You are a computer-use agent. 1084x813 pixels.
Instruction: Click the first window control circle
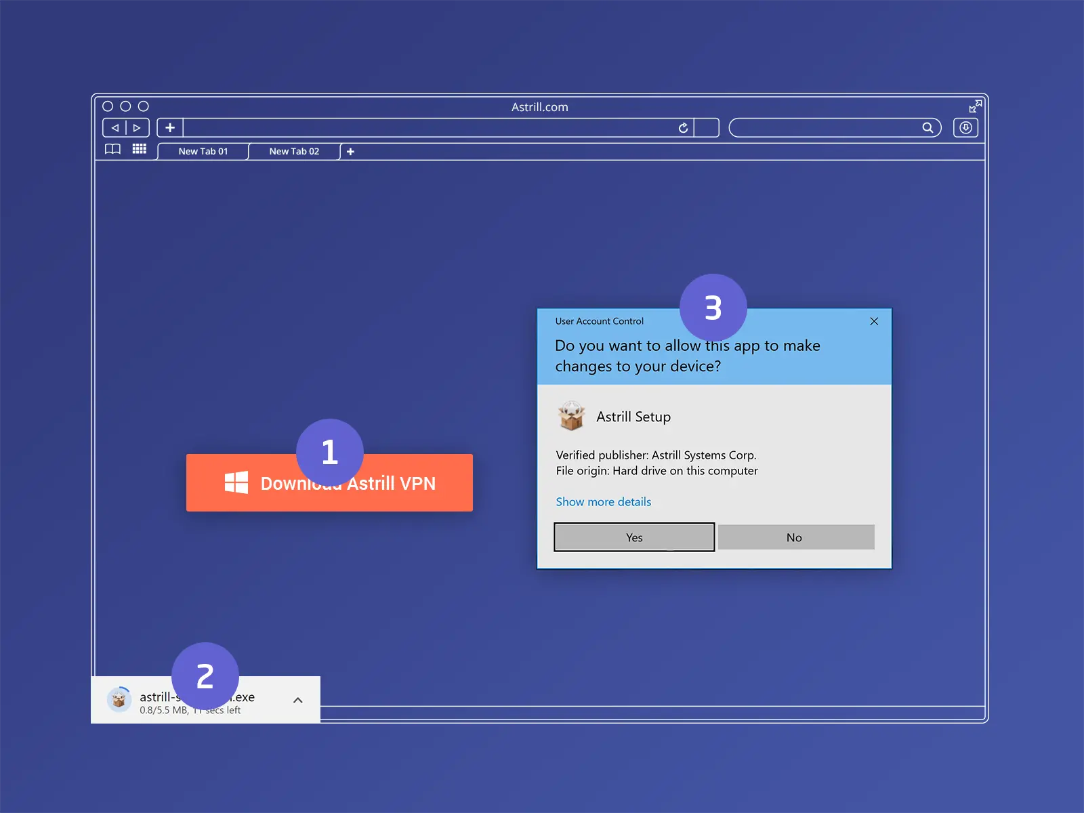[108, 106]
